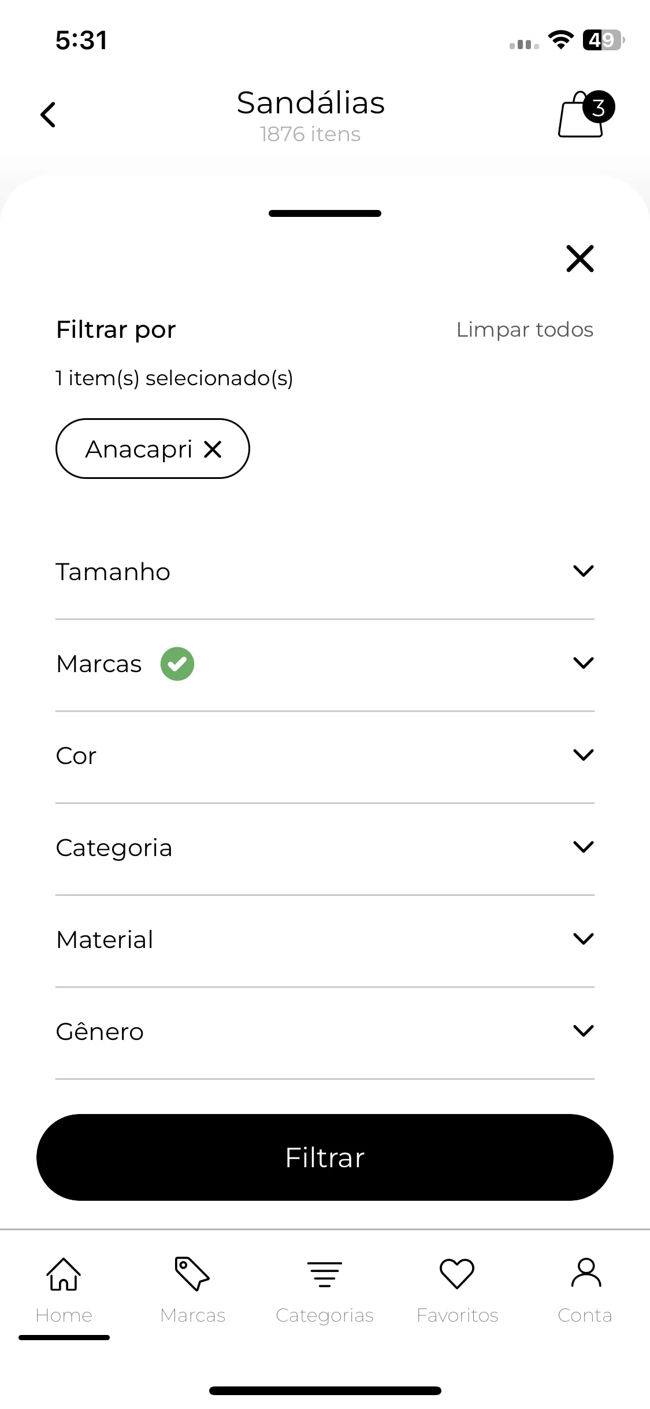
Task: Remove the Anacapri filter chip
Action: point(213,449)
